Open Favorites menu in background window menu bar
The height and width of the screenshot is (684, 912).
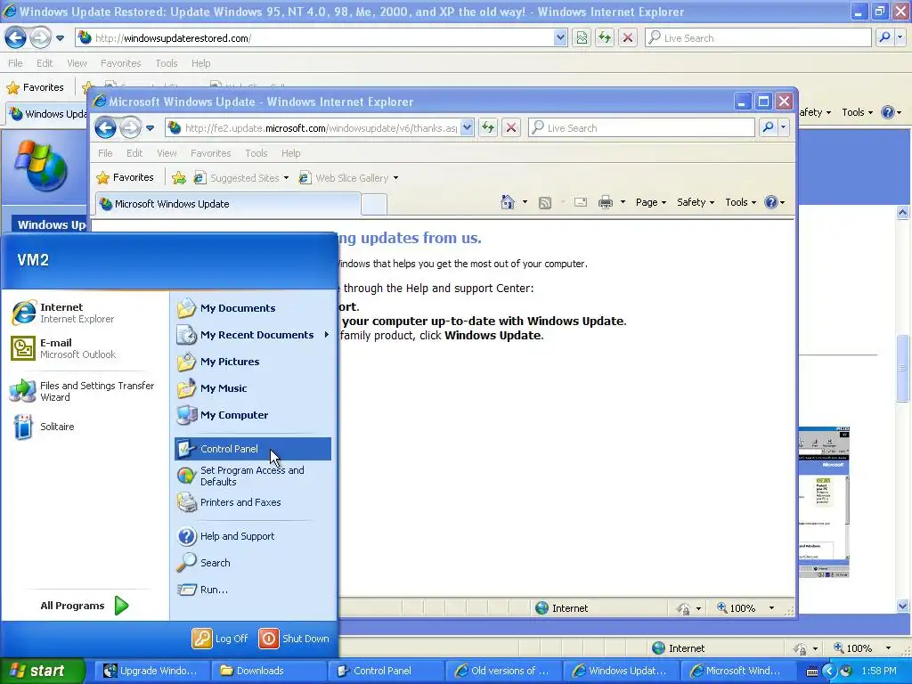pyautogui.click(x=121, y=63)
